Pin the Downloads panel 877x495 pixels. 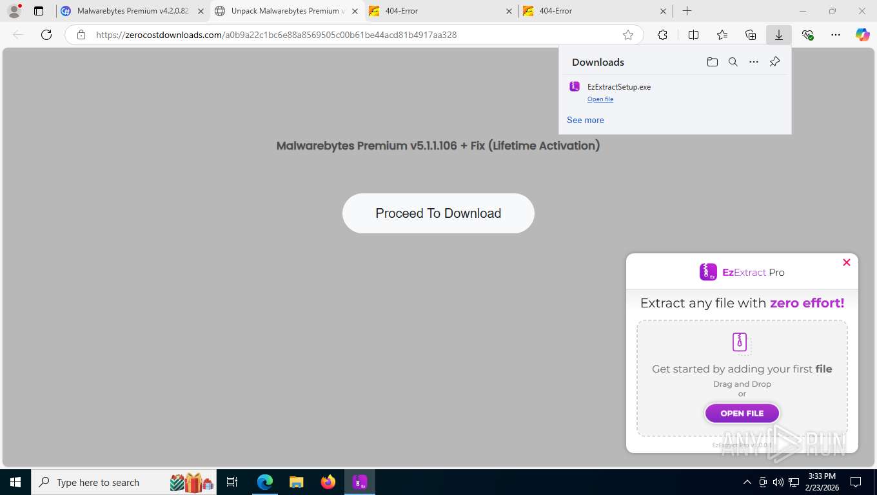click(x=775, y=62)
